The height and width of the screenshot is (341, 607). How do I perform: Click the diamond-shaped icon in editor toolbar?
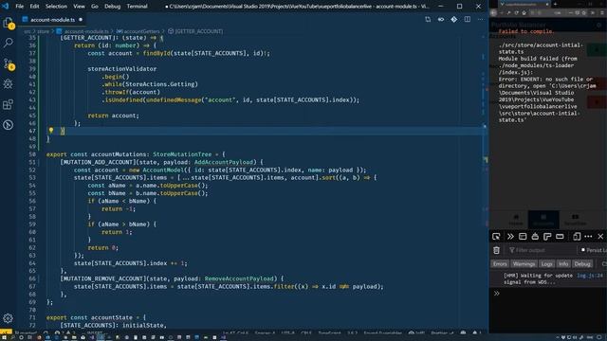pyautogui.click(x=453, y=19)
